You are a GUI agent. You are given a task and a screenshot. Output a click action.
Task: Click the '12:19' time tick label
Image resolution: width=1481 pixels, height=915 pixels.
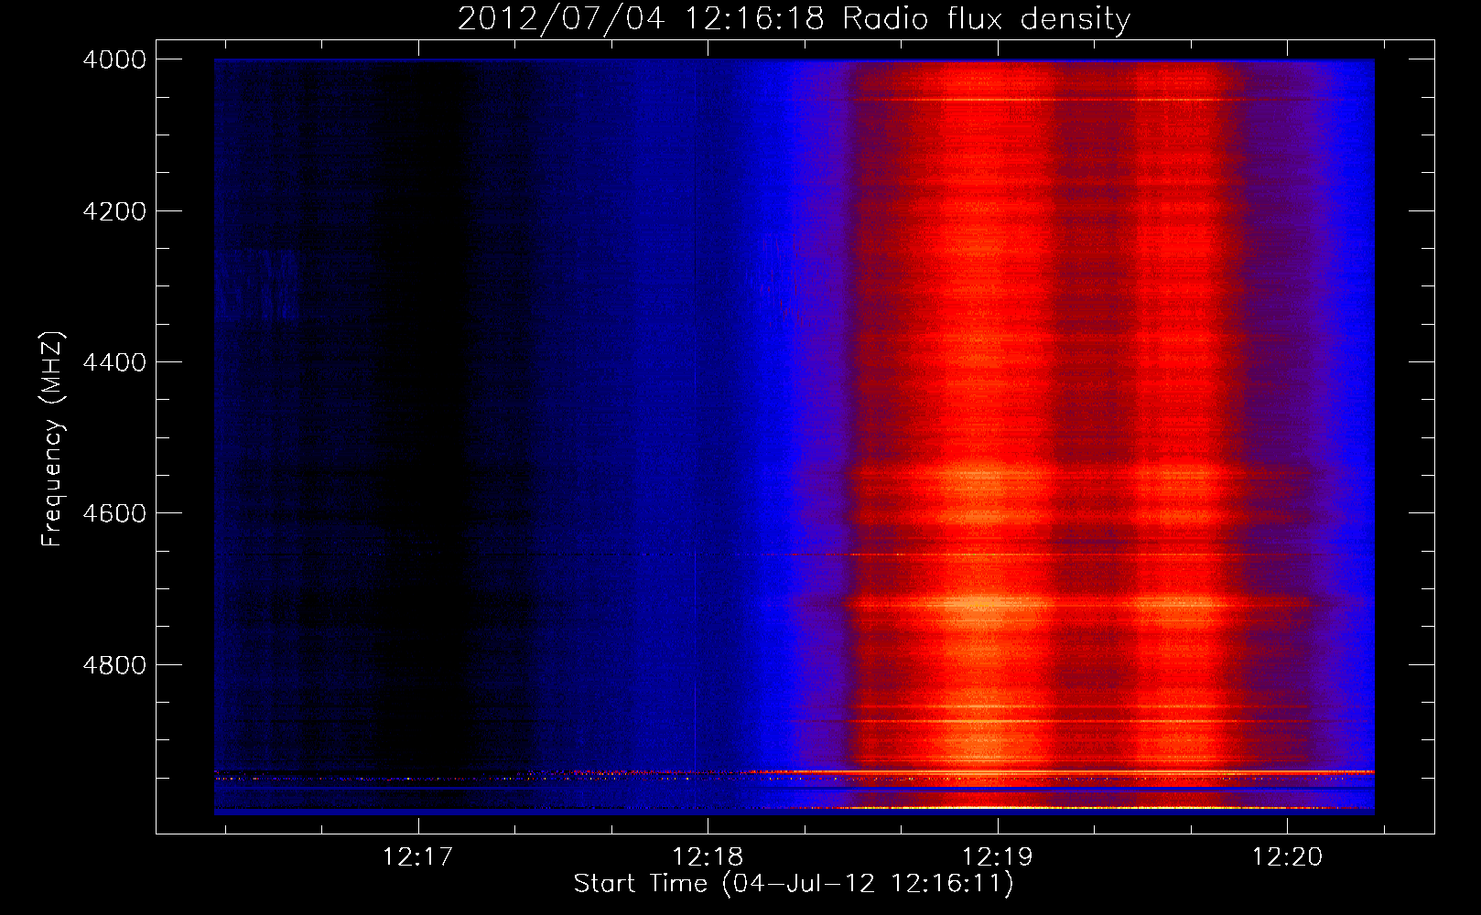coord(997,857)
